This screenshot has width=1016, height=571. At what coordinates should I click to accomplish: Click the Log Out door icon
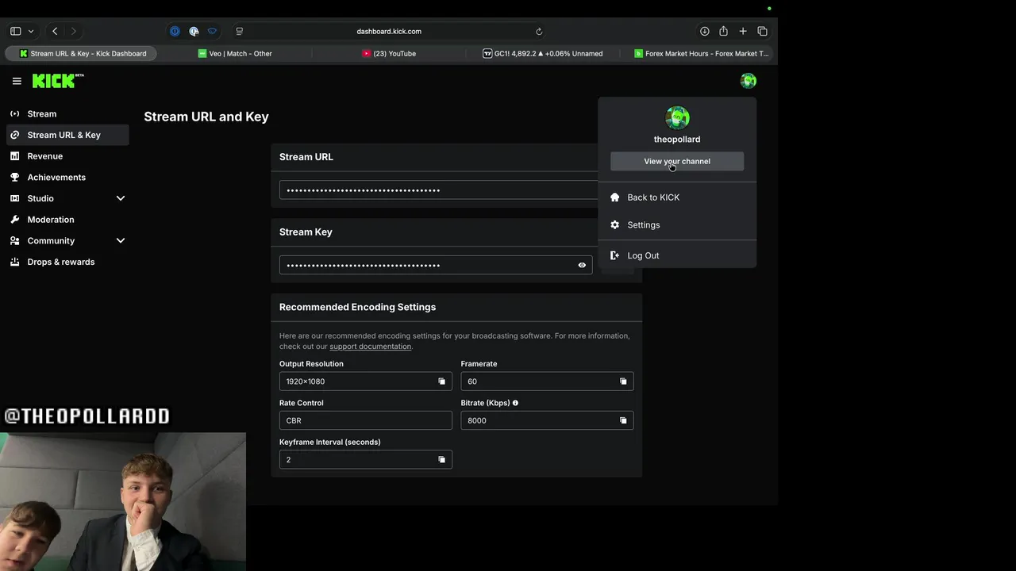tap(614, 255)
